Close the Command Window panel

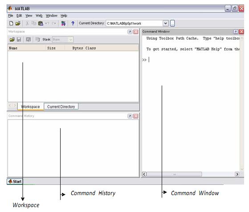[x=241, y=32]
